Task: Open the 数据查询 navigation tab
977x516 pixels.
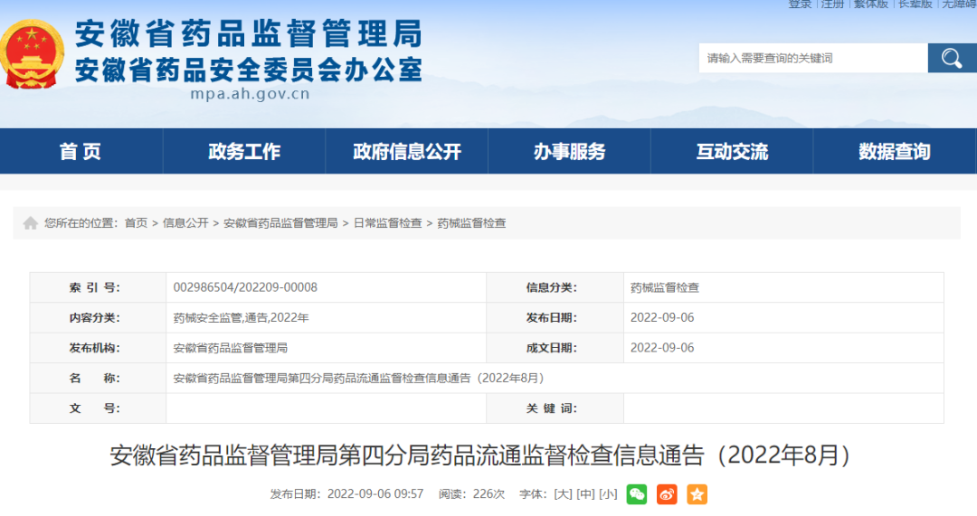Action: (895, 152)
